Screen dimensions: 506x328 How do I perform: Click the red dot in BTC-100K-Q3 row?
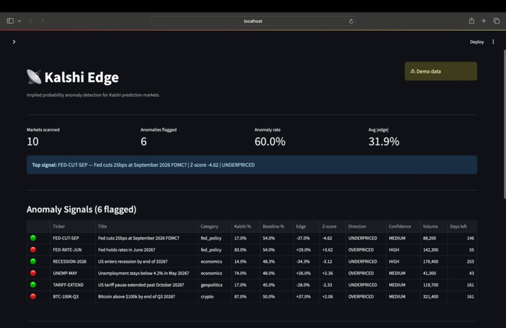click(x=33, y=297)
